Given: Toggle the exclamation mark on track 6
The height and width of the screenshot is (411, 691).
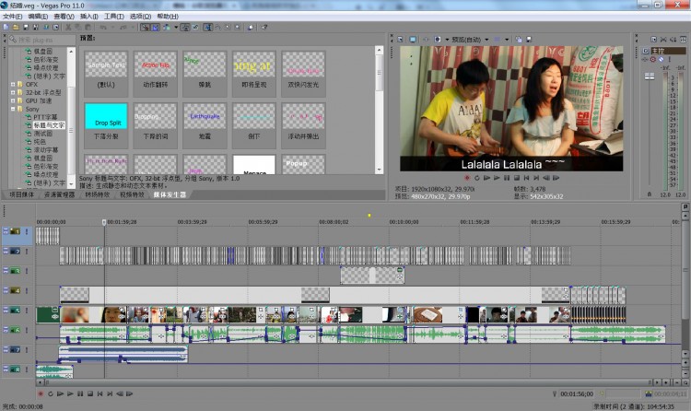Looking at the screenshot, I should [x=27, y=330].
